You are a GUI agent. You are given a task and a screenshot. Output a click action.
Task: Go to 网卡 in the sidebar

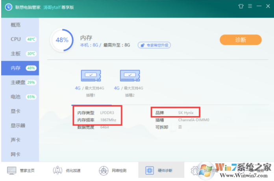(x=20, y=154)
